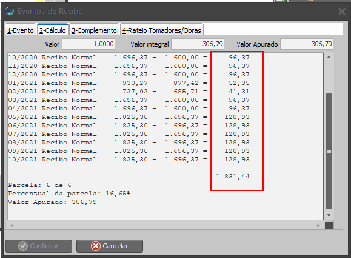Viewport: 351px width, 258px height.
Task: Click the Percentual da parcela text line
Action: pyautogui.click(x=69, y=194)
